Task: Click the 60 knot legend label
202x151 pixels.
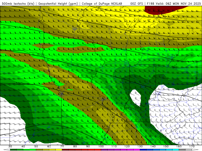Action: [x=49, y=146]
